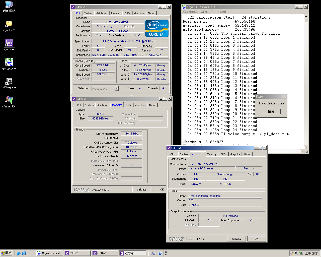Click DRAM Frequency value 1164.4 MHz

[131, 134]
